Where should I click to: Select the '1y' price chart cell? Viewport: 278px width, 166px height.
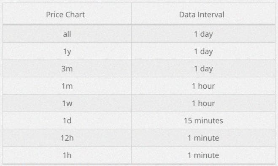(x=67, y=51)
